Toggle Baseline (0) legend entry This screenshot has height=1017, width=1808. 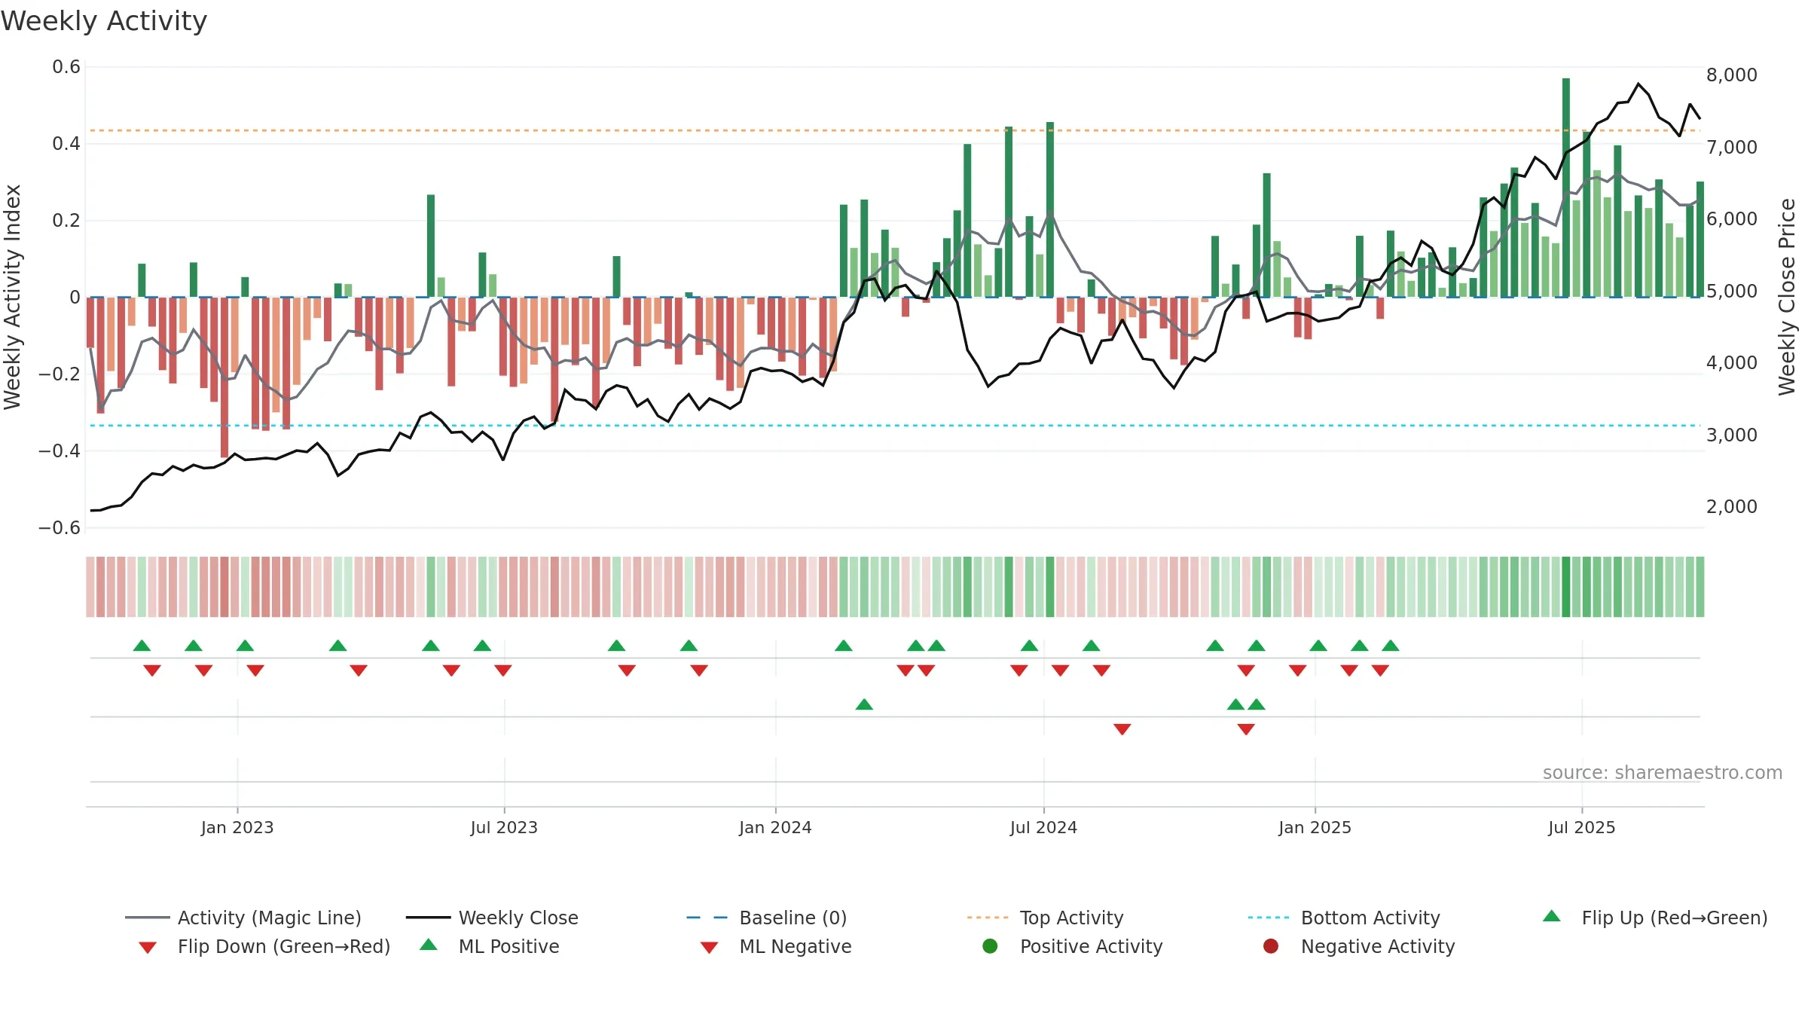pos(767,918)
